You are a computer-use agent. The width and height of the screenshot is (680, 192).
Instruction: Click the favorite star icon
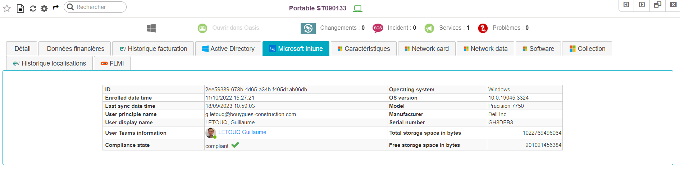[7, 8]
